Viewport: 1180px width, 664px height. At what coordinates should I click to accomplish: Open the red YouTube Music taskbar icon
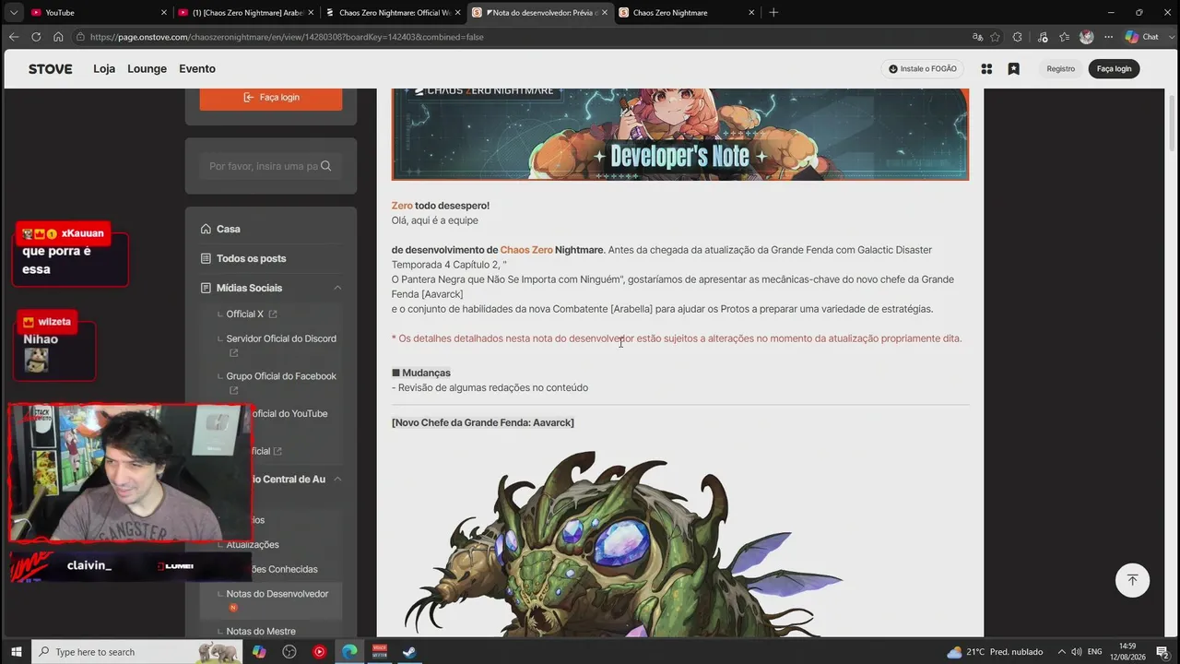pos(319,652)
